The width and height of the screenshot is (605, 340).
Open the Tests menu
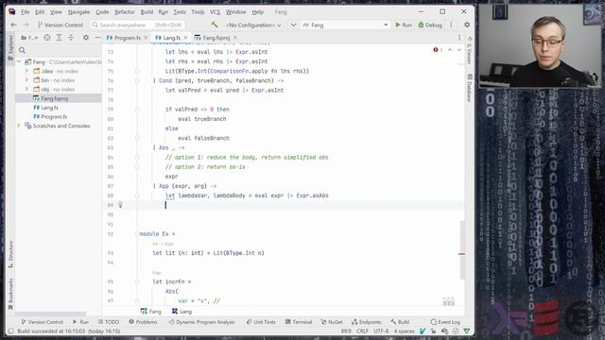coord(180,12)
